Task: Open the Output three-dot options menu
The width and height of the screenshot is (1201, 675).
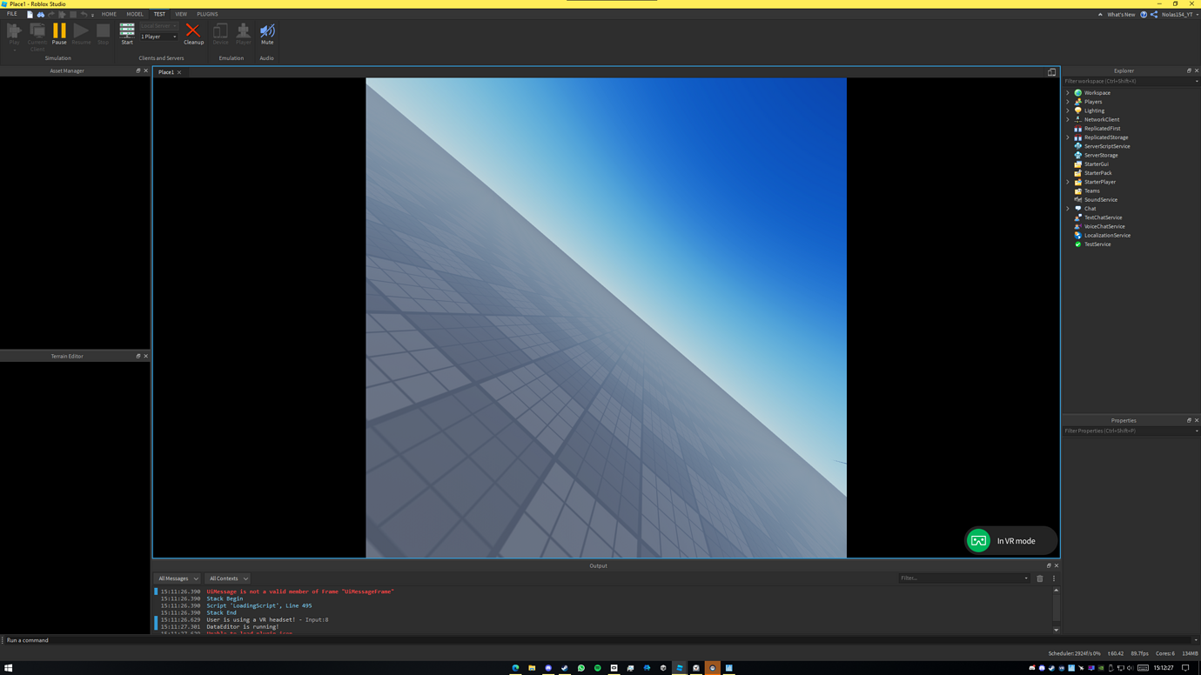Action: 1054,578
